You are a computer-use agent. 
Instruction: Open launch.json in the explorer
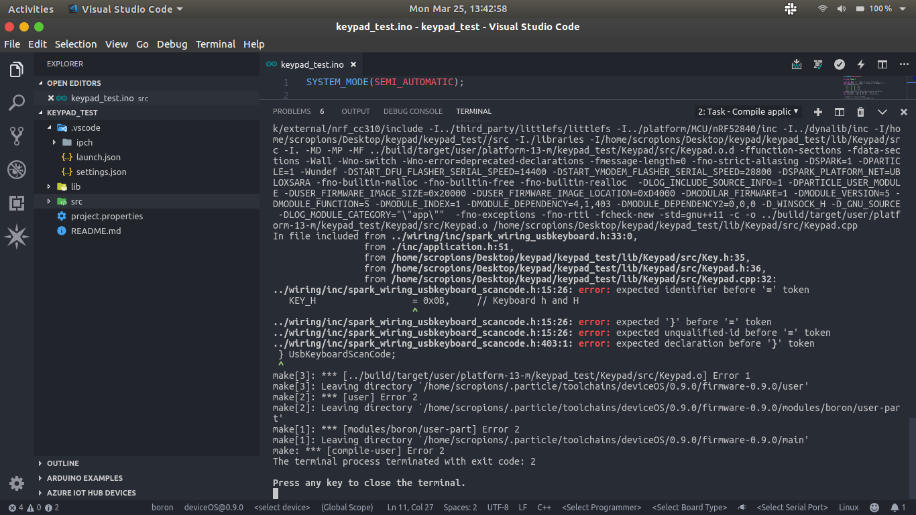[98, 157]
